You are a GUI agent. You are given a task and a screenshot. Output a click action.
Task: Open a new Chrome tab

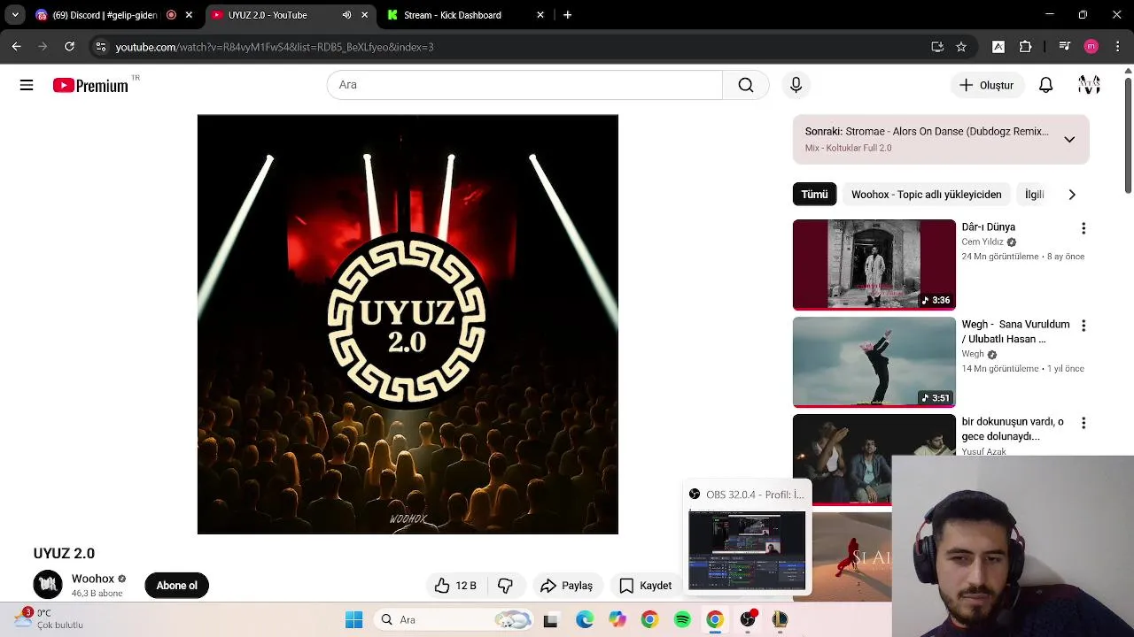tap(567, 15)
